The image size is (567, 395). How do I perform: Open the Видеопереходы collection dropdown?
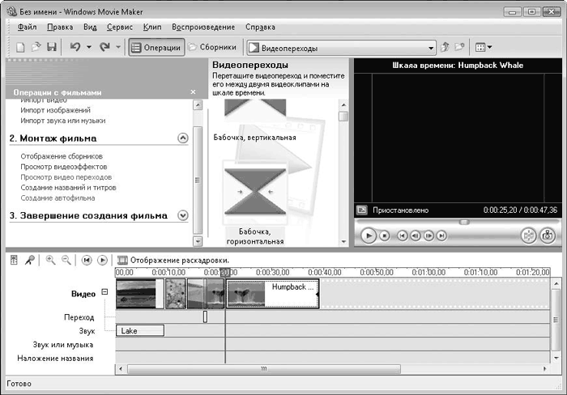tap(429, 48)
